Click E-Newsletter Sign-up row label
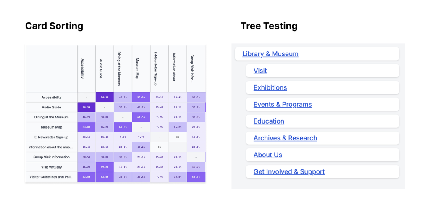430x208 pixels. point(52,137)
